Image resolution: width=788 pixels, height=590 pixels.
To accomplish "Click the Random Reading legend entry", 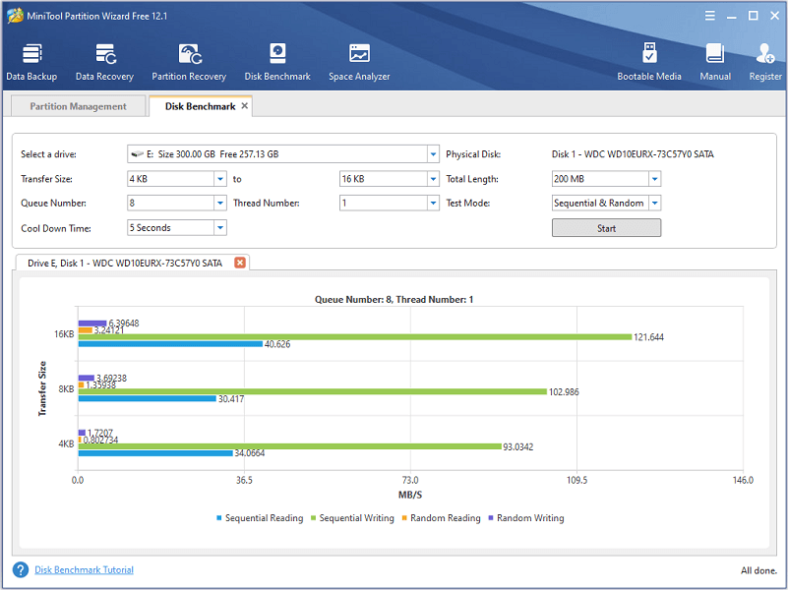I will (x=442, y=518).
